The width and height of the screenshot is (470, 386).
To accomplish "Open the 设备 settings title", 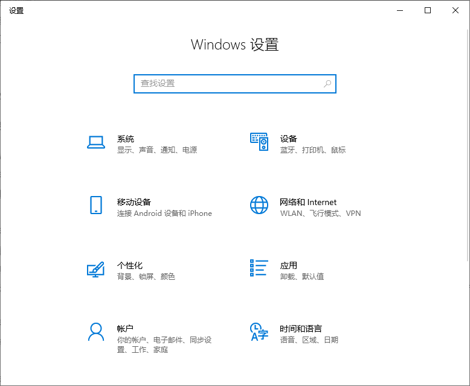I will 289,139.
